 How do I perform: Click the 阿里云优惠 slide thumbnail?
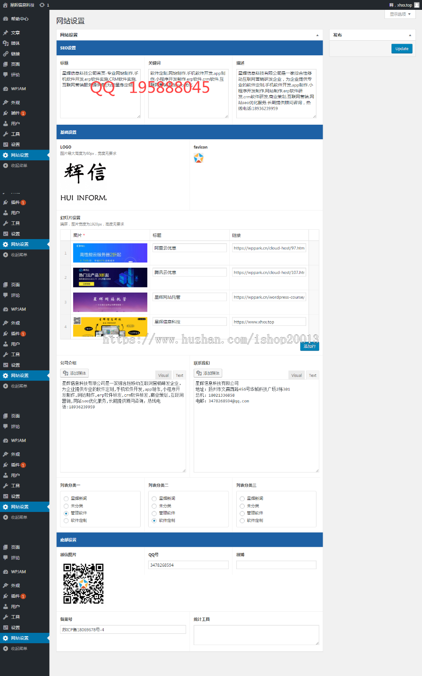110,253
